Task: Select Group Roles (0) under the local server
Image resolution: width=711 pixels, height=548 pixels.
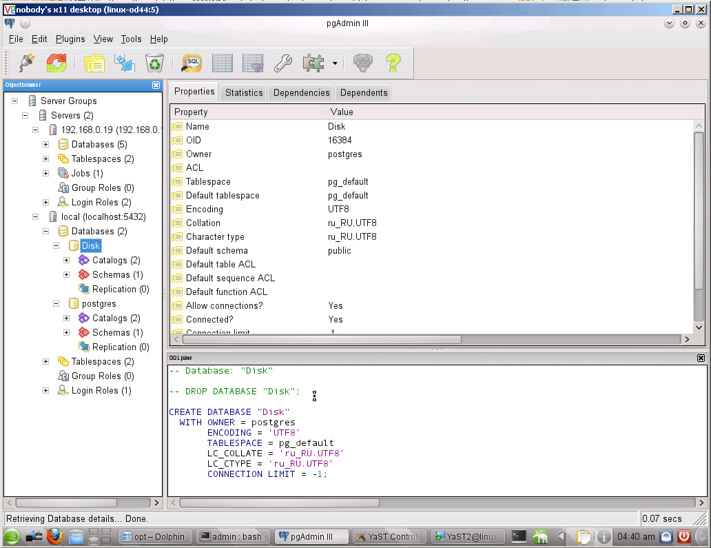Action: tap(102, 376)
